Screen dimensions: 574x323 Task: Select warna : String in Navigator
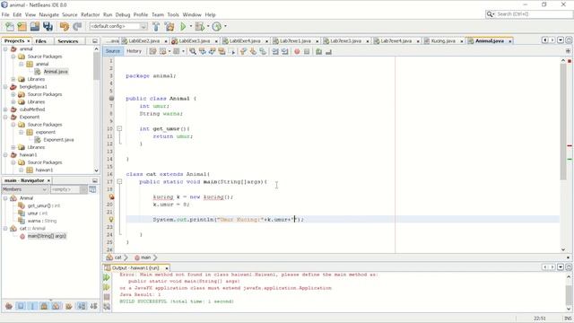[x=42, y=221]
